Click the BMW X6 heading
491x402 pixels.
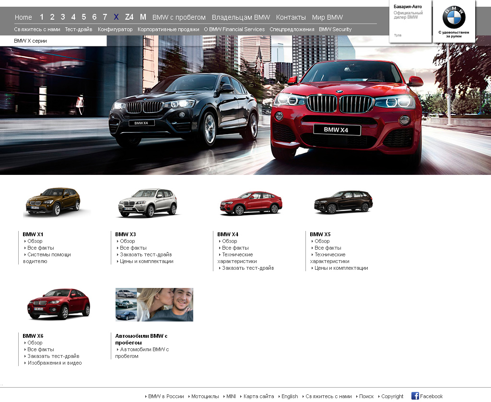(33, 336)
